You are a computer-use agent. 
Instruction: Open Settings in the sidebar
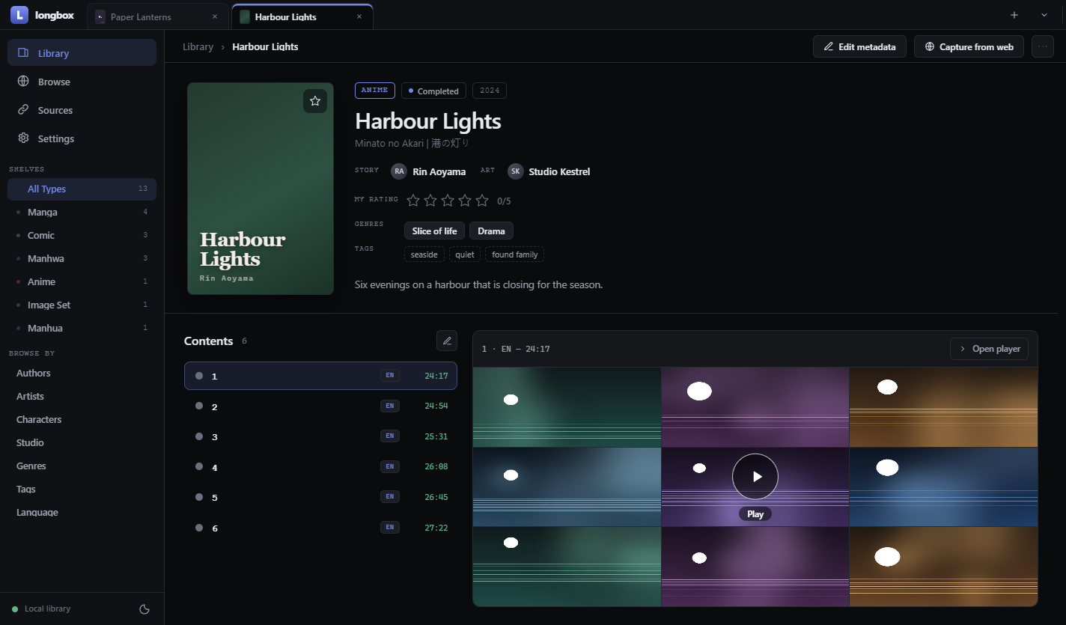coord(82,138)
